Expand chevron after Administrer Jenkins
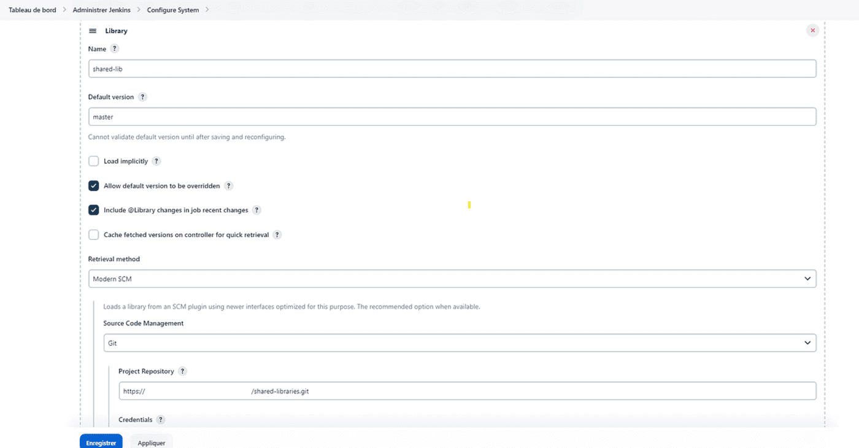Screen dimensions: 859x448 139,10
